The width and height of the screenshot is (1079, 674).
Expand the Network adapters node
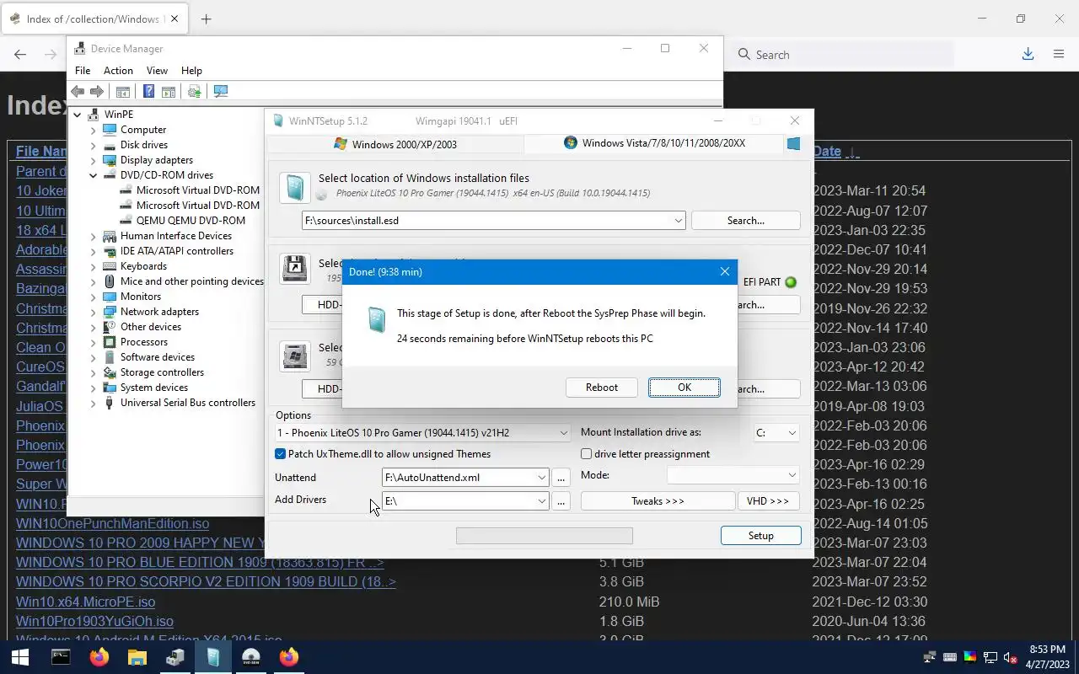94,312
